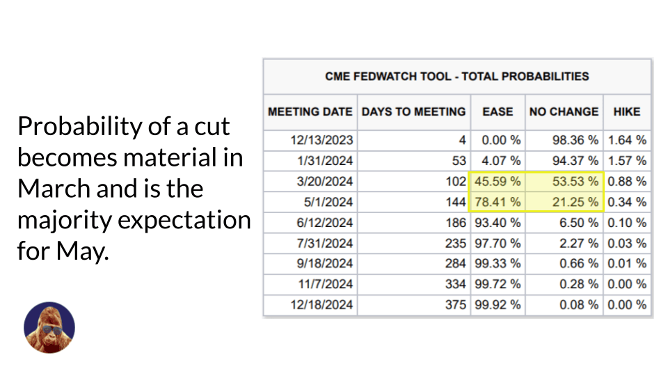Click the 99.92 % ease cell
This screenshot has width=668, height=376.
pyautogui.click(x=497, y=305)
